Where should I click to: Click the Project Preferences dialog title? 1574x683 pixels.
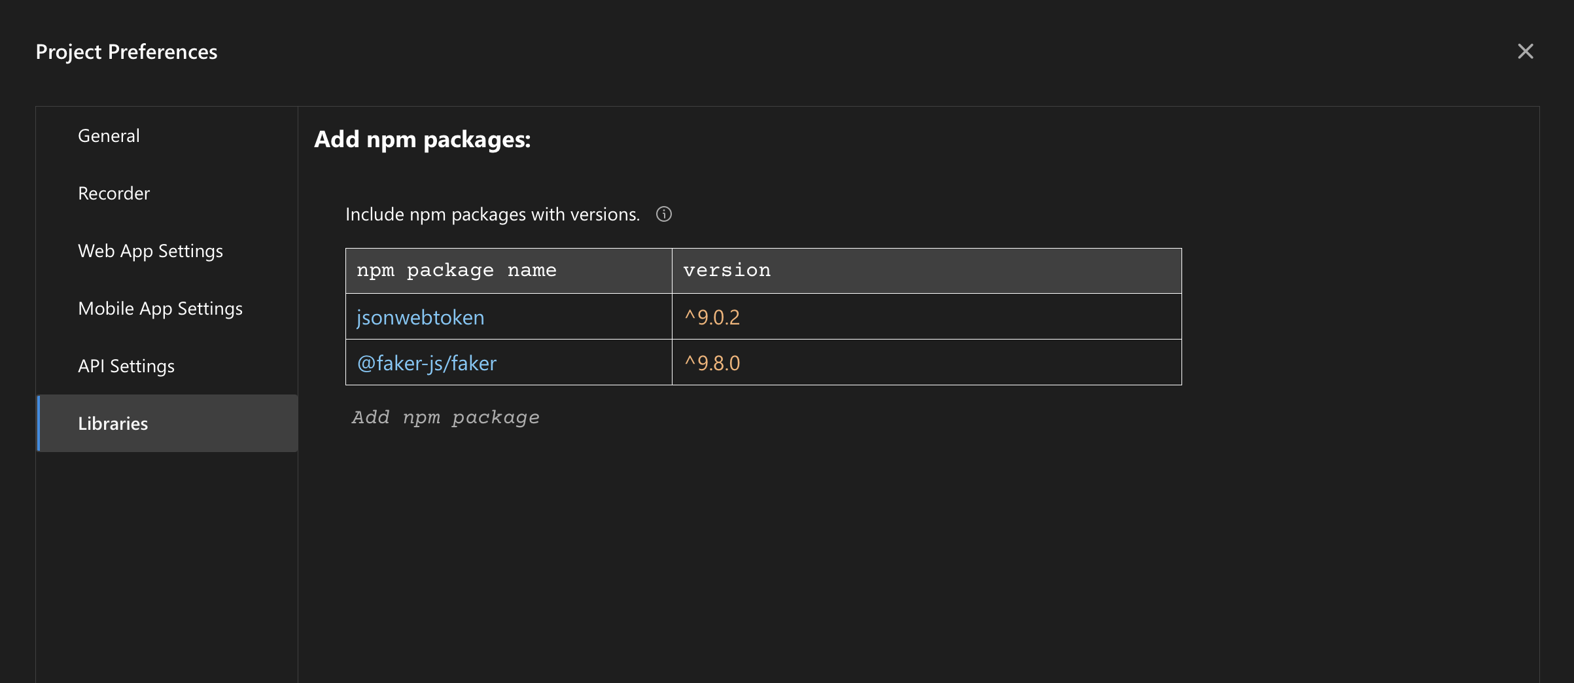[126, 52]
